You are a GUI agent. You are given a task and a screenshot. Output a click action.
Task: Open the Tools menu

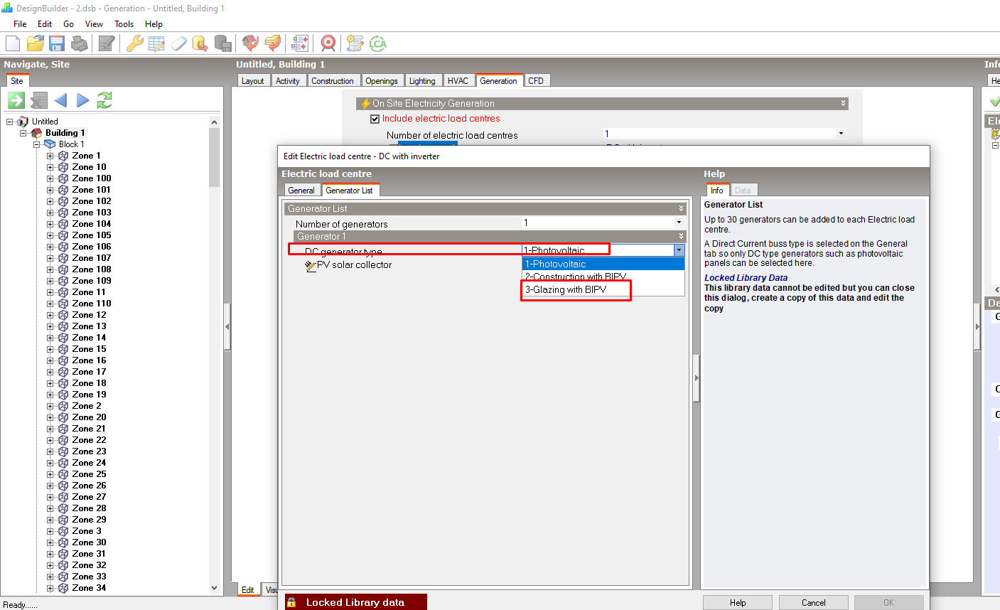tap(124, 23)
